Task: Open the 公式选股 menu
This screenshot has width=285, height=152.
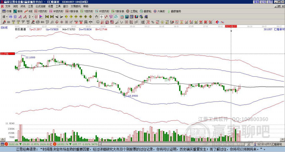Action: click(41, 6)
